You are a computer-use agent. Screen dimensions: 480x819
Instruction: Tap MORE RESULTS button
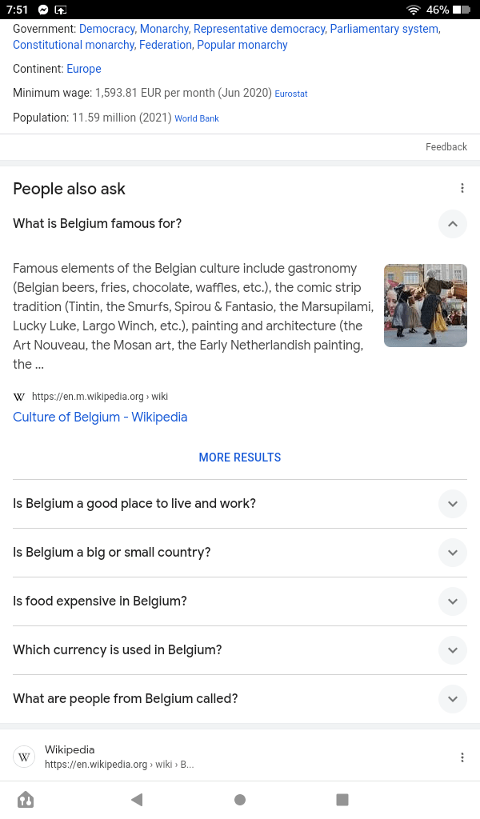tap(240, 457)
